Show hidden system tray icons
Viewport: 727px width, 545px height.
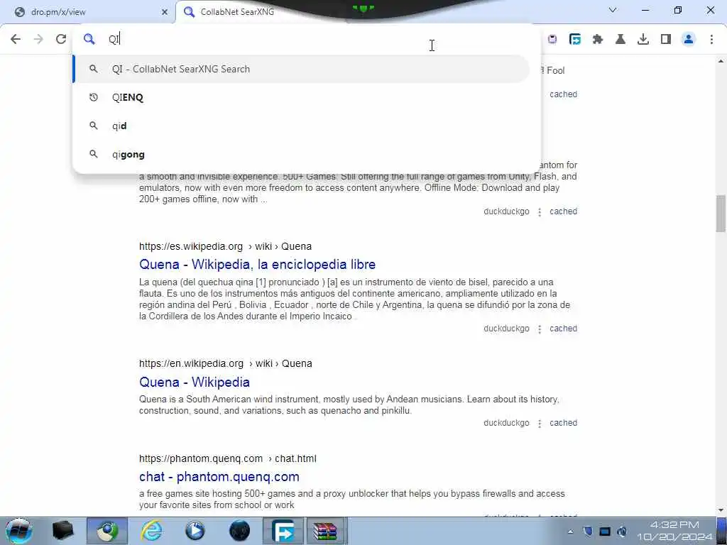pos(570,532)
